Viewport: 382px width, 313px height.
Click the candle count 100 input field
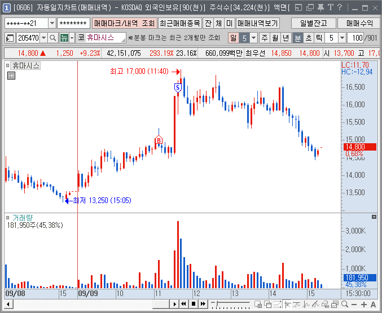tap(355, 38)
